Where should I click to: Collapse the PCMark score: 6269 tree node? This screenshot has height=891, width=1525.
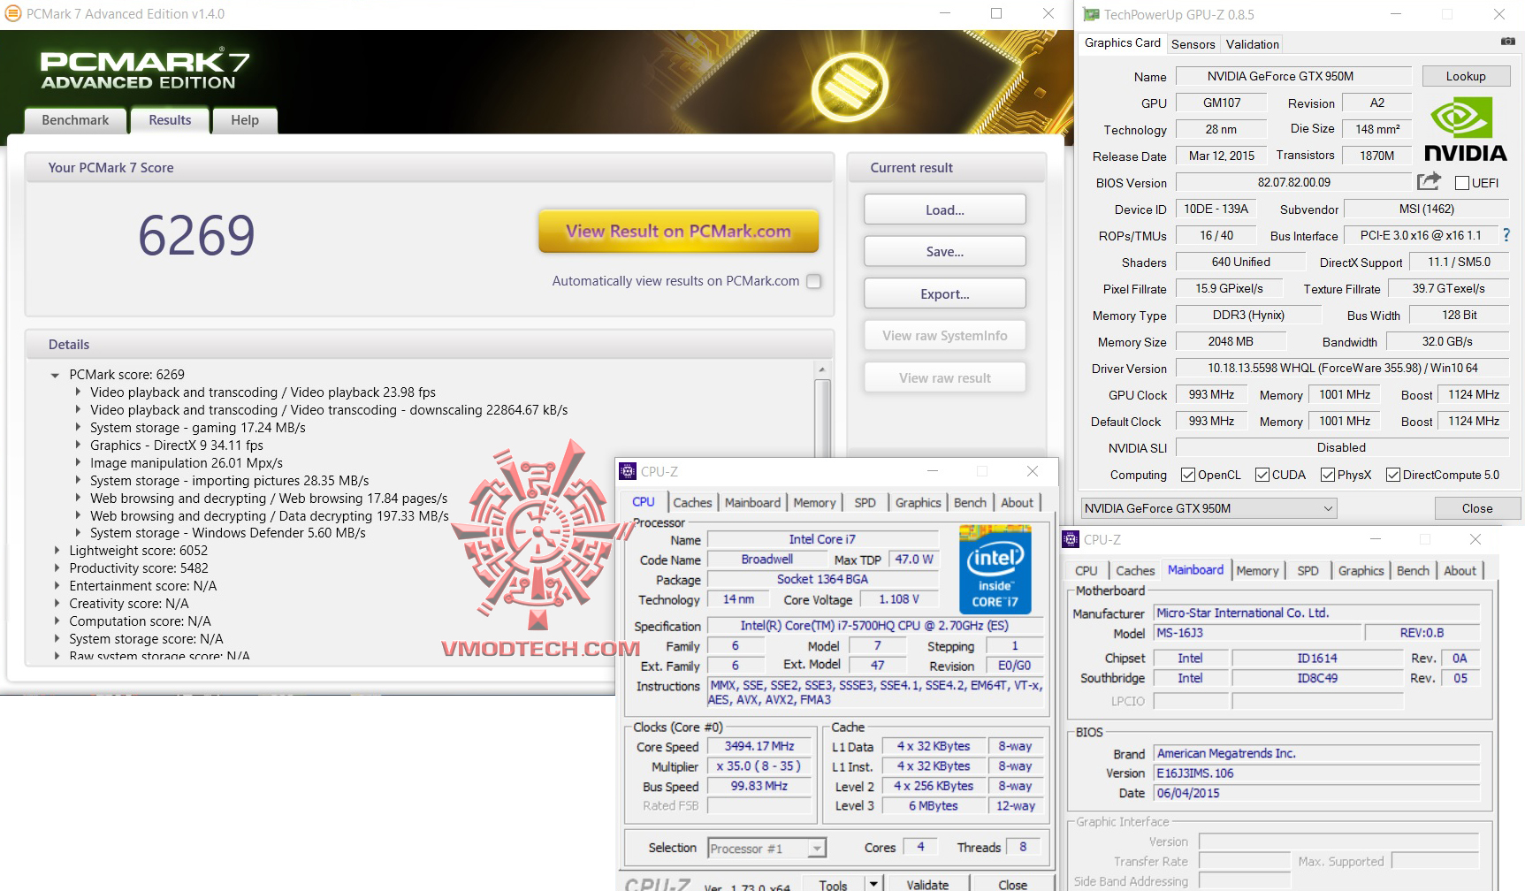click(x=55, y=375)
